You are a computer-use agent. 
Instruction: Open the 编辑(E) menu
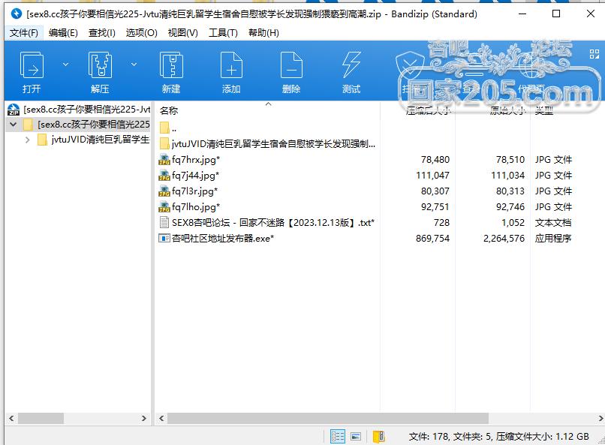point(63,33)
